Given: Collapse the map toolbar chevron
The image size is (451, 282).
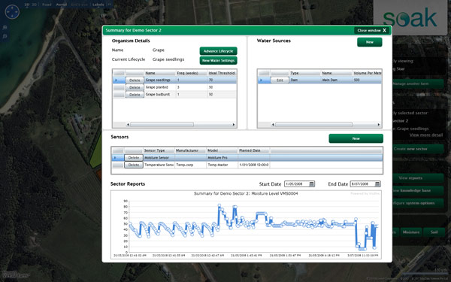Looking at the screenshot, I should (x=109, y=5).
